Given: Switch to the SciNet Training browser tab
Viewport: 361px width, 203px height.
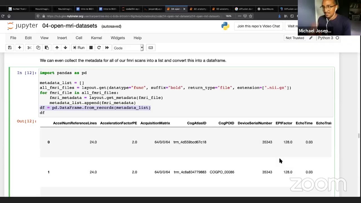Looking at the screenshot, I should 17,9.
